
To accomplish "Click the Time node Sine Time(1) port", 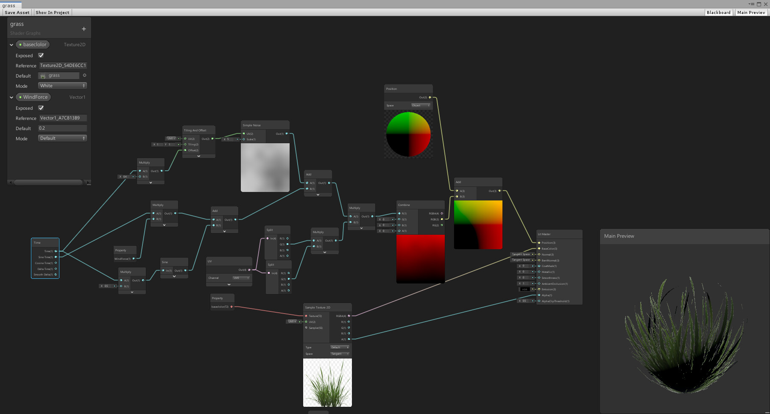I will pos(56,257).
